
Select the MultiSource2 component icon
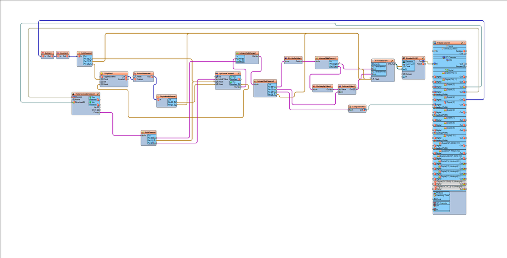coord(143,132)
